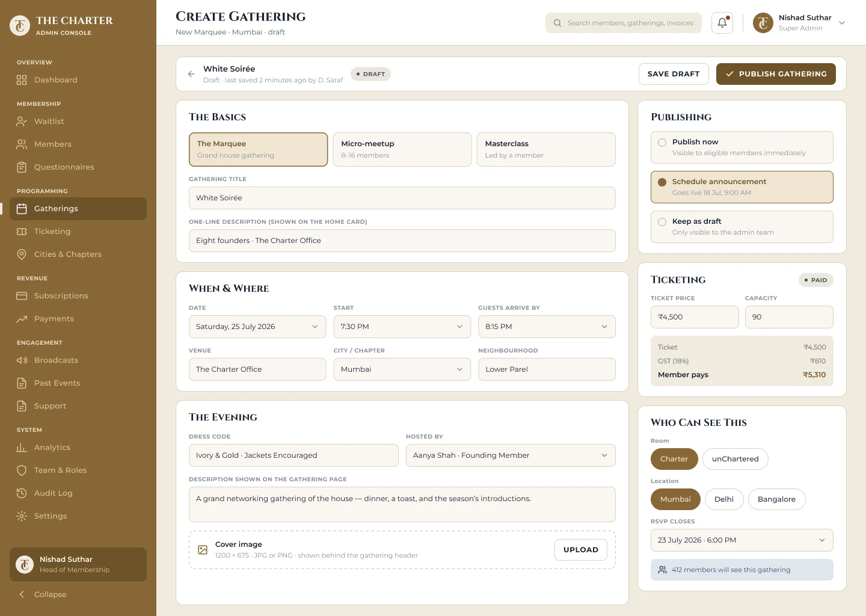This screenshot has height=616, width=866.
Task: Click the Team & Roles shield icon
Action: pos(22,470)
